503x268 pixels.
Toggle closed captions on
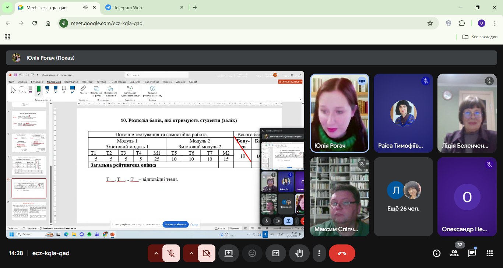click(276, 253)
